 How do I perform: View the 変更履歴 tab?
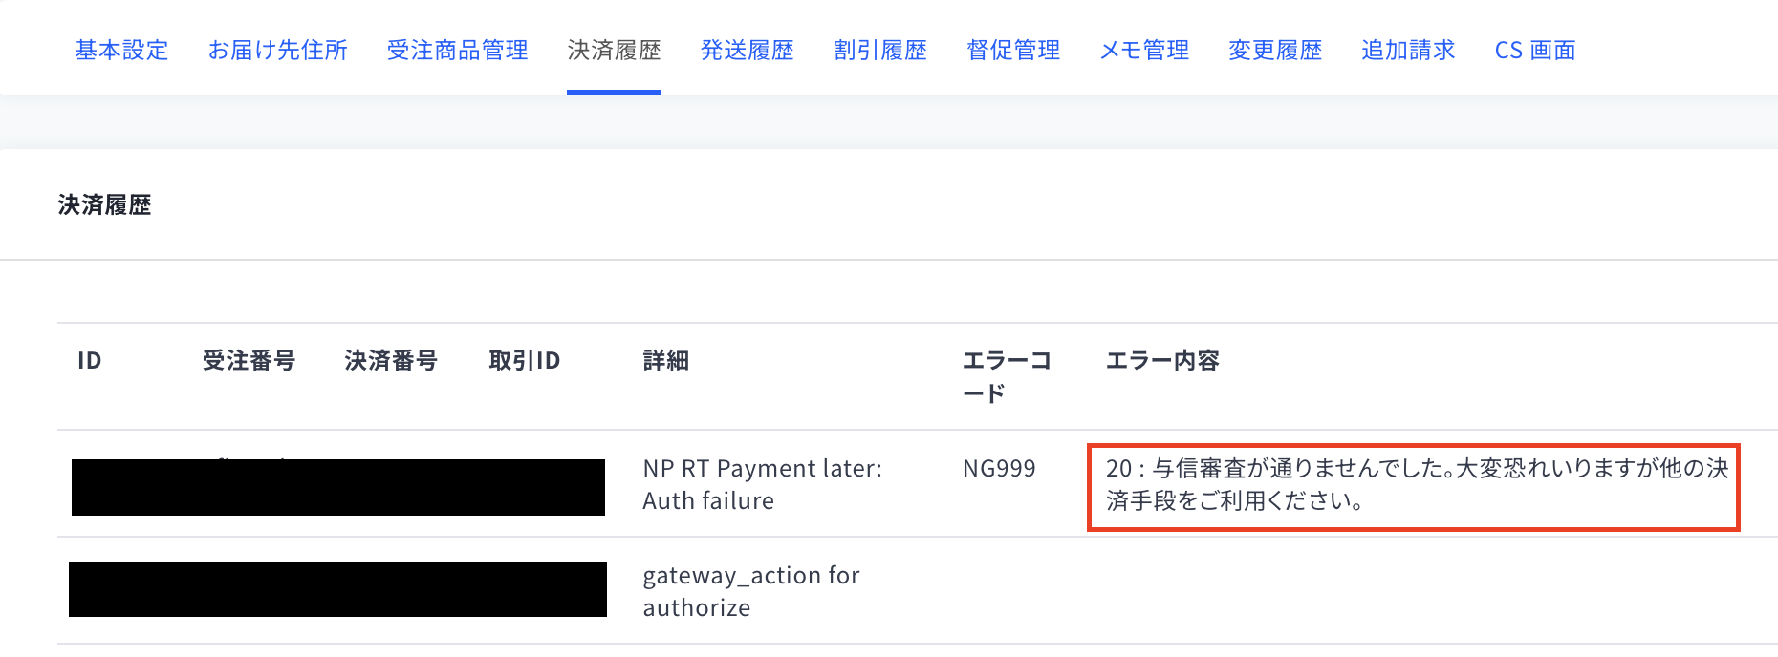(1275, 50)
